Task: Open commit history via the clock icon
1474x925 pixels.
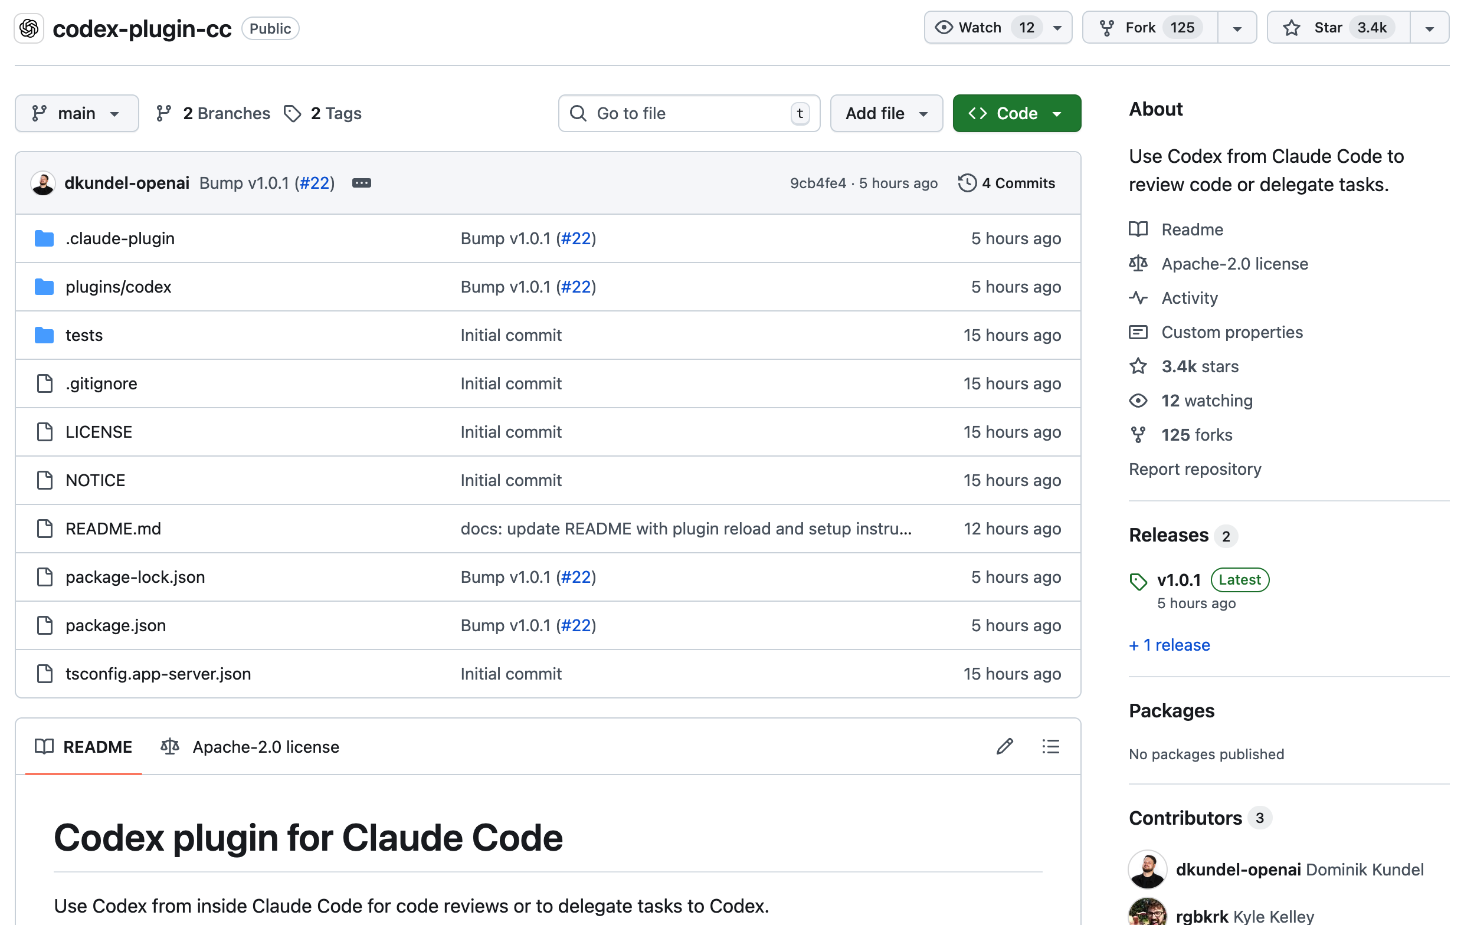Action: (967, 183)
